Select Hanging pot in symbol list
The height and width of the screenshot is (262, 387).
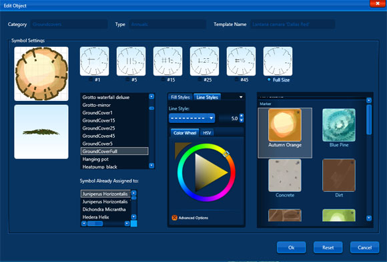click(x=115, y=159)
